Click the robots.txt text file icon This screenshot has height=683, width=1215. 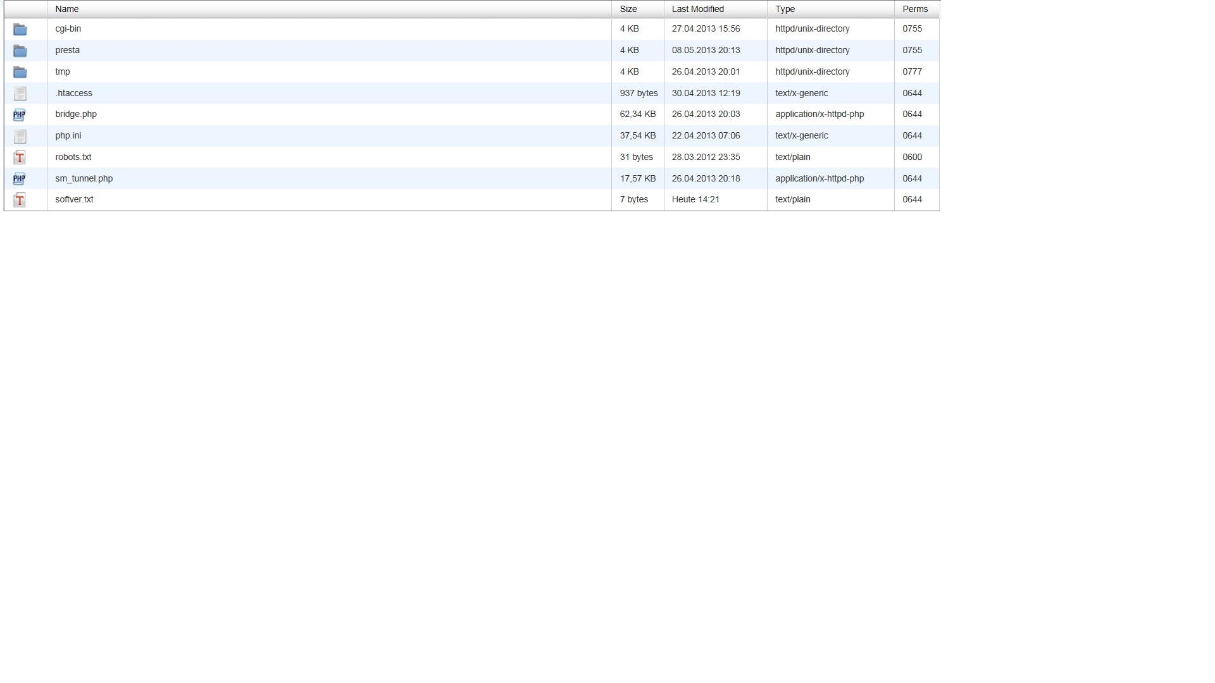(20, 157)
